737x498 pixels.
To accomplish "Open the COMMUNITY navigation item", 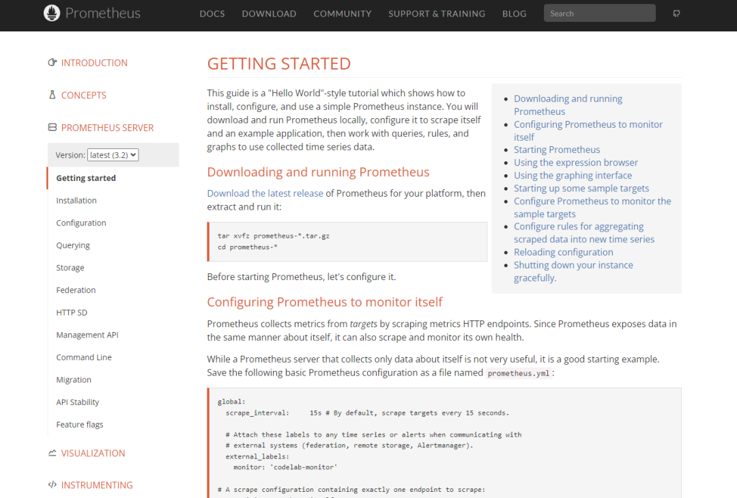I will click(343, 14).
